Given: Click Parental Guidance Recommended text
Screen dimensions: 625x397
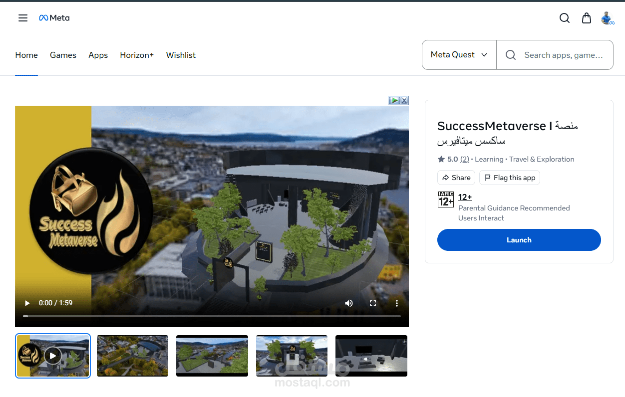Looking at the screenshot, I should [x=514, y=208].
